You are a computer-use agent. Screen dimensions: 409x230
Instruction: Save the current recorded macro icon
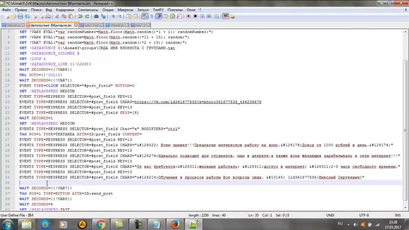point(216,17)
